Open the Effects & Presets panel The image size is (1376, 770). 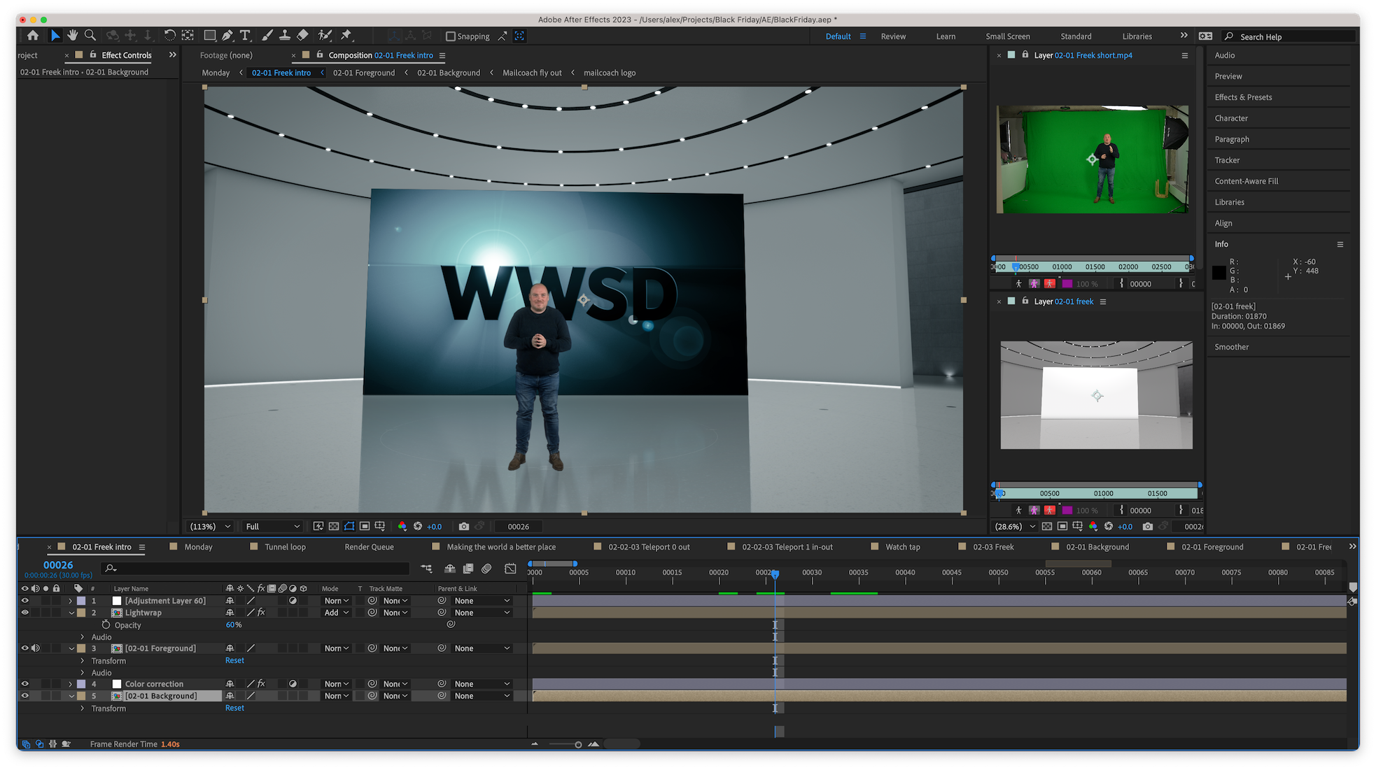[x=1243, y=97]
